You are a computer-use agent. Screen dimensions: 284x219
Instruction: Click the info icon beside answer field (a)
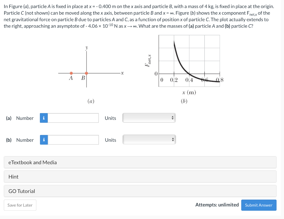[44, 118]
